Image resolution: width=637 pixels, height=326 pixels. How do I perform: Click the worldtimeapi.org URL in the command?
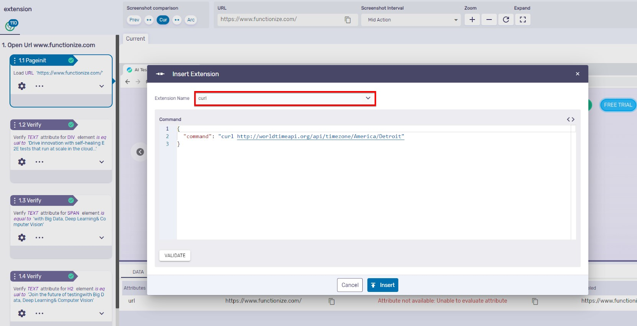pyautogui.click(x=320, y=136)
